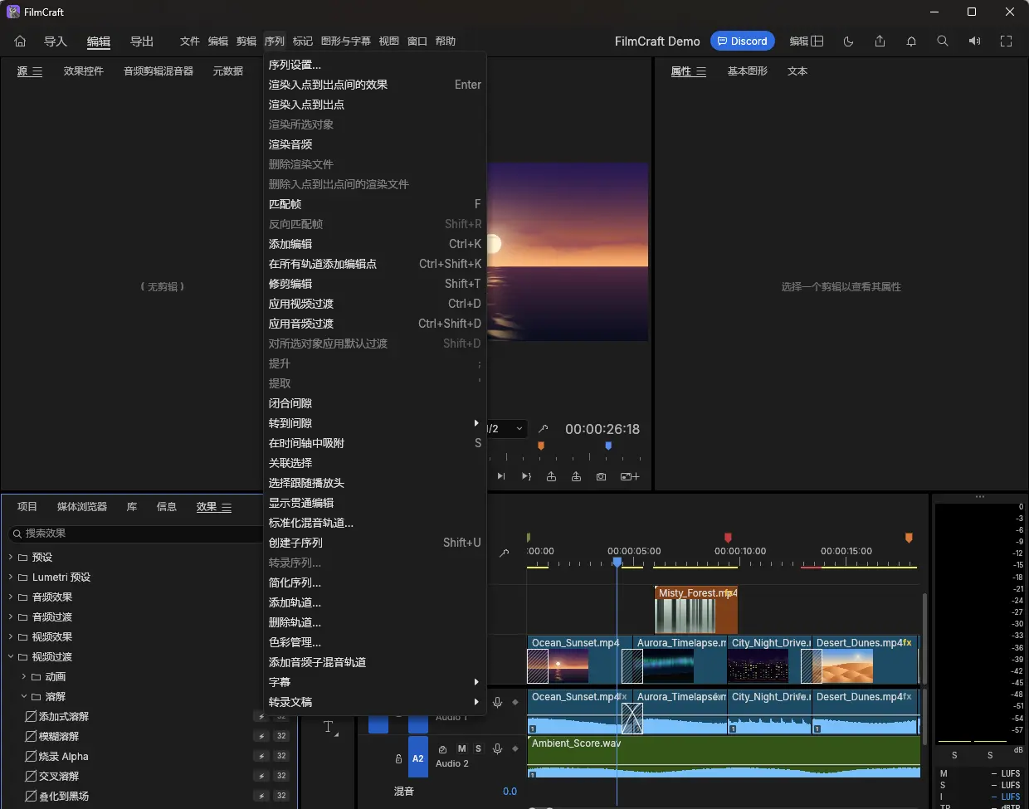Screen dimensions: 1029x809
Task: Open the search magnifier in top bar
Action: pos(943,41)
